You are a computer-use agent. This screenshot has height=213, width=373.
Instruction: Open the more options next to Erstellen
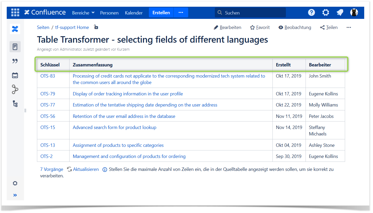tap(181, 12)
